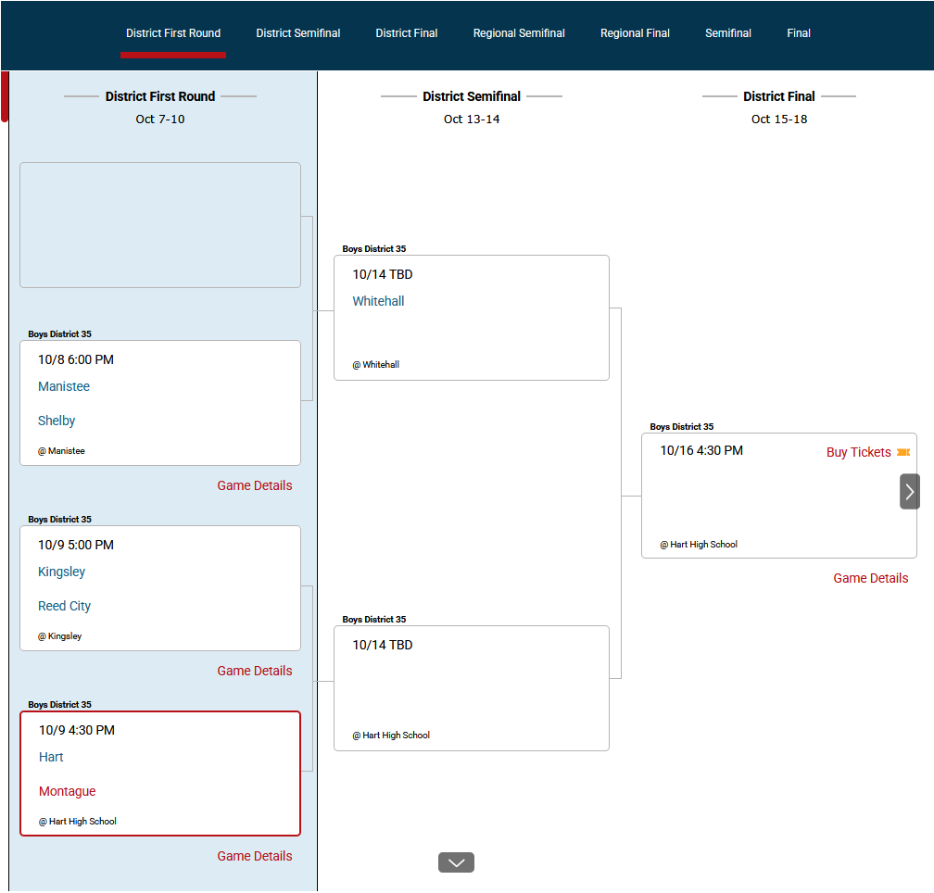Screen dimensions: 934x893
Task: Open the District Final tab
Action: tap(407, 33)
